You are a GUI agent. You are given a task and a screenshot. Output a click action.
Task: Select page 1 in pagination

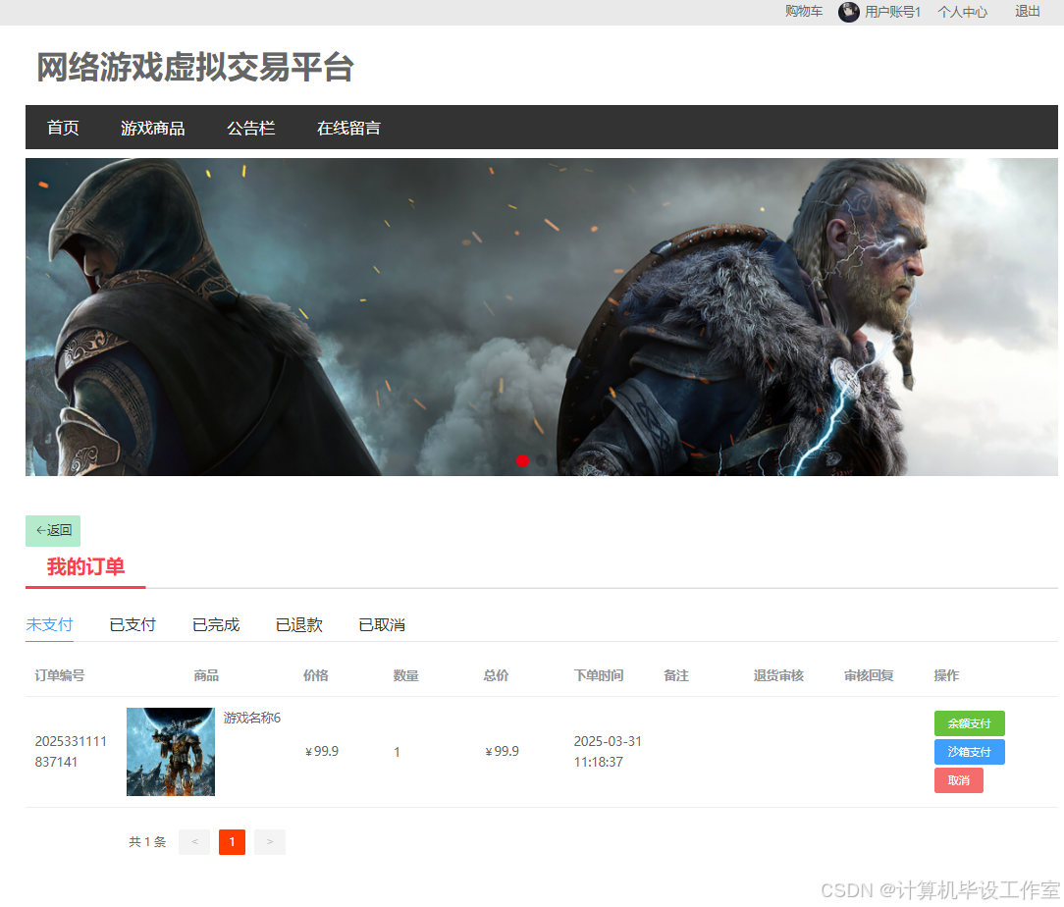click(232, 842)
